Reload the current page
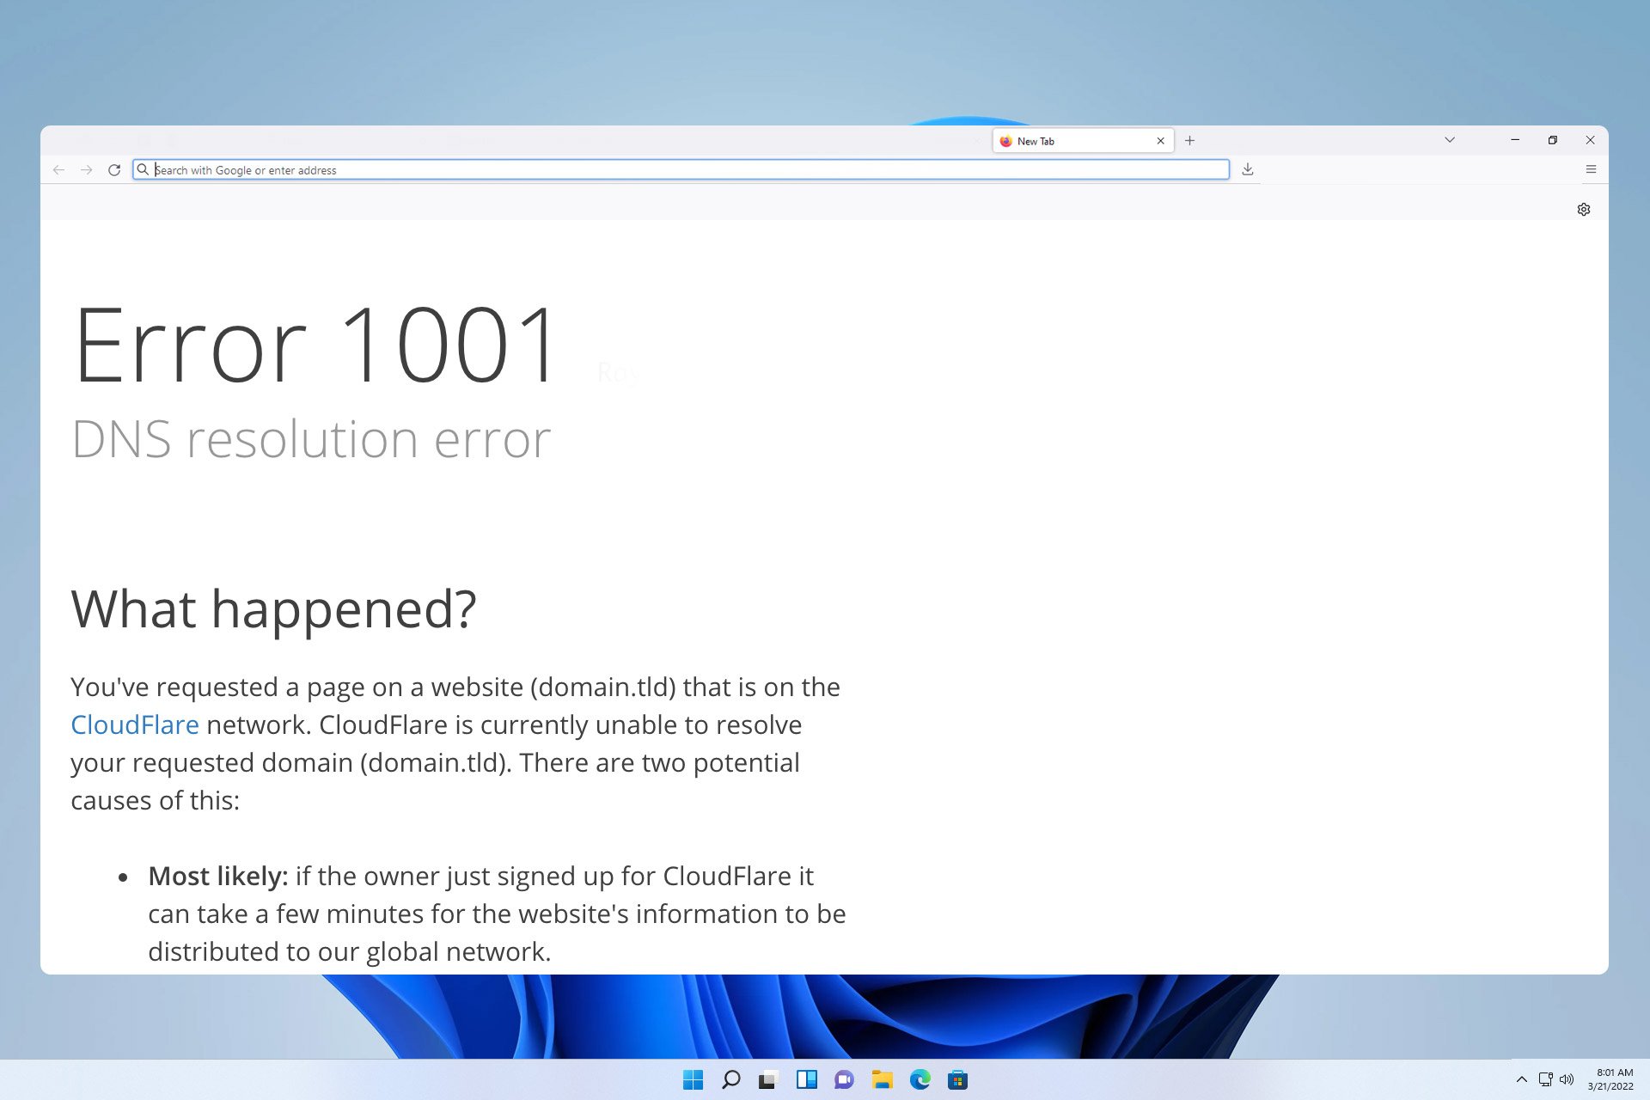1650x1100 pixels. point(114,170)
